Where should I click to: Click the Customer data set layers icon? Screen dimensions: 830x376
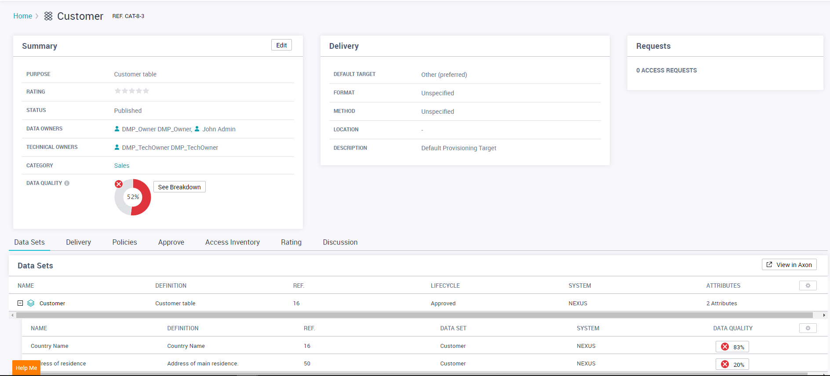tap(31, 303)
